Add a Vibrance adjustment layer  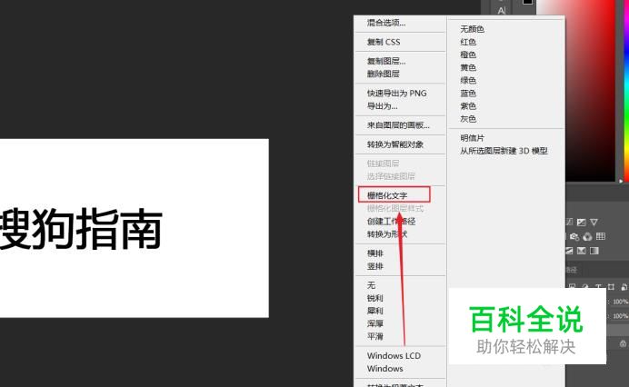pos(594,223)
